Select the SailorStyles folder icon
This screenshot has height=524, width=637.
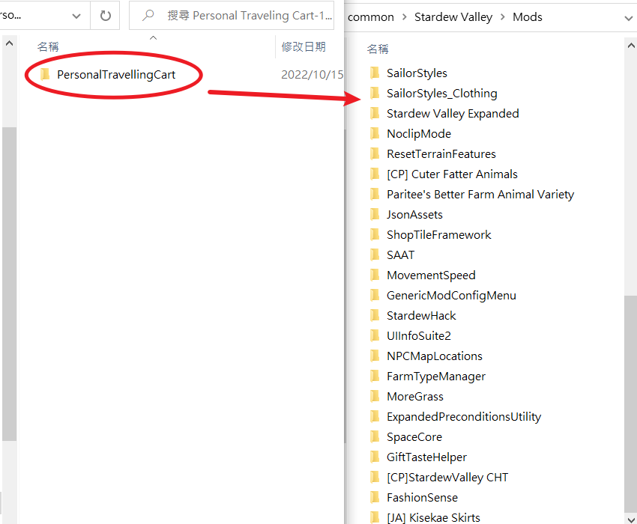click(375, 73)
